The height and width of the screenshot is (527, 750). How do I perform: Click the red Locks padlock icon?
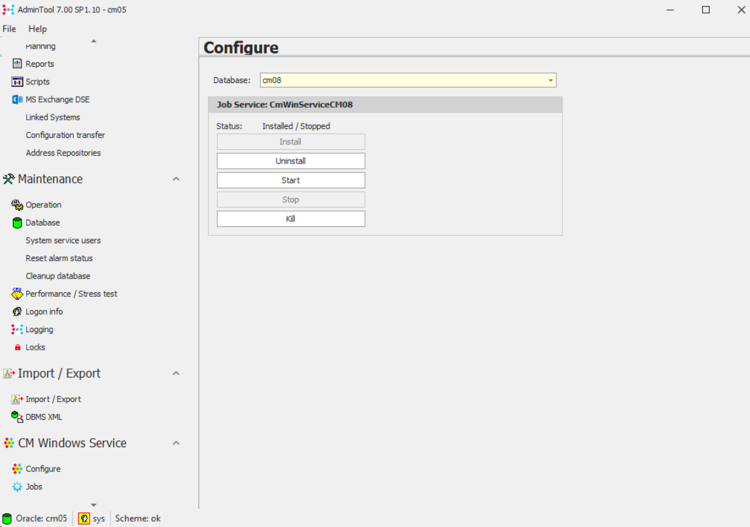[18, 347]
